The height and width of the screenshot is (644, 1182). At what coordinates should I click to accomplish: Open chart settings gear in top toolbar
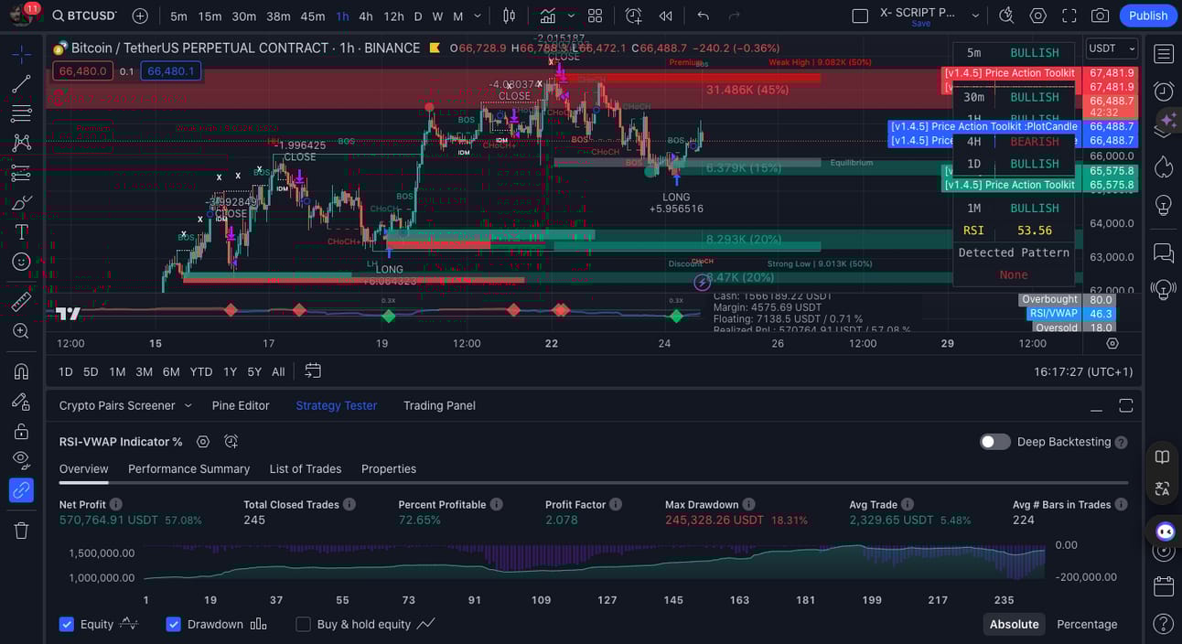coord(1037,16)
